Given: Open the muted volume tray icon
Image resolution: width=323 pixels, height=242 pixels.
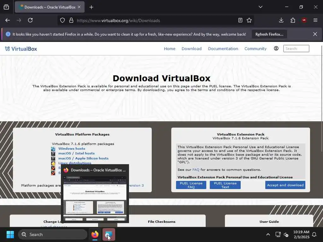Looking at the screenshot, I should 286,234.
